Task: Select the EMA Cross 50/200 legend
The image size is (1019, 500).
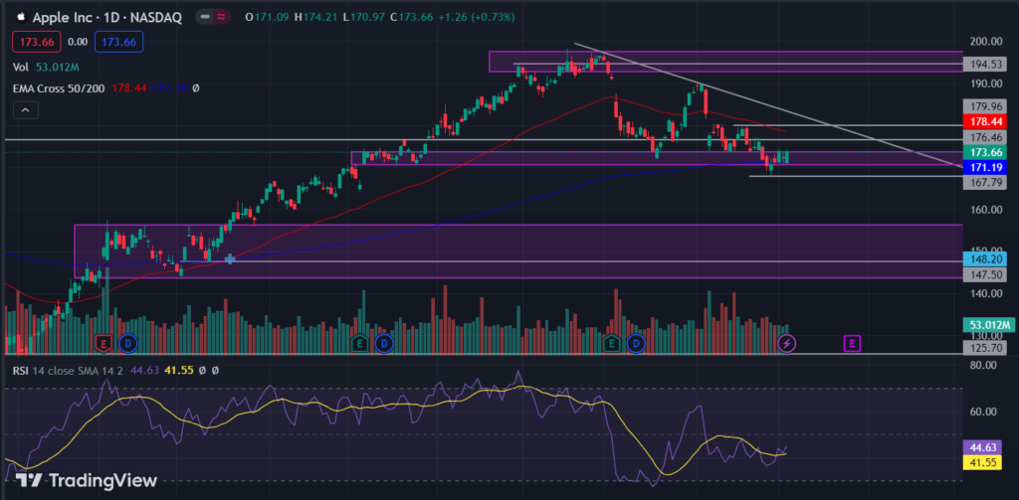Action: (59, 87)
